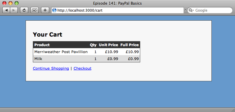Open the Google search magnifier dropdown

click(x=191, y=10)
